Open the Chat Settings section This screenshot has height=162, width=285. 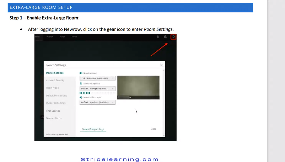[x=53, y=111]
